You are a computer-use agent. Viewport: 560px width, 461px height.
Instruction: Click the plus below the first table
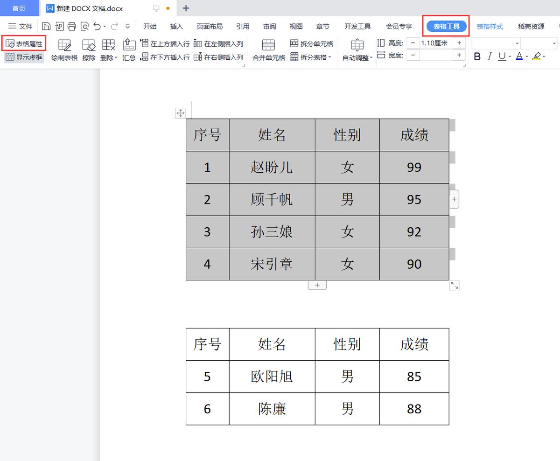coord(317,285)
